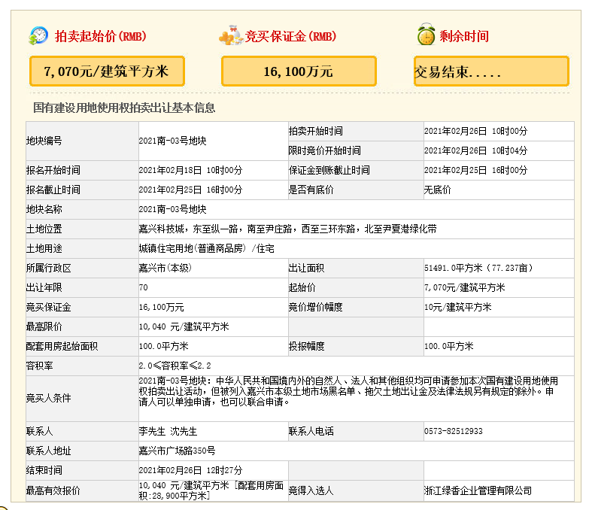Select the 7,070元/建筑平方米 price box

[107, 71]
